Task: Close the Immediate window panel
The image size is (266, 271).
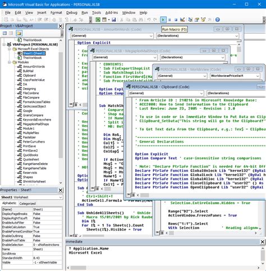Action: click(x=263, y=242)
